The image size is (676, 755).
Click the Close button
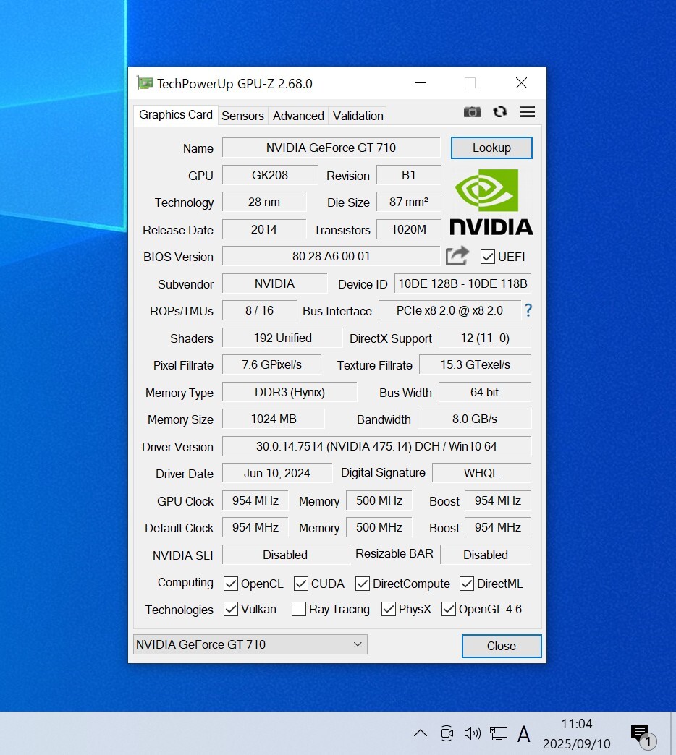pyautogui.click(x=501, y=646)
